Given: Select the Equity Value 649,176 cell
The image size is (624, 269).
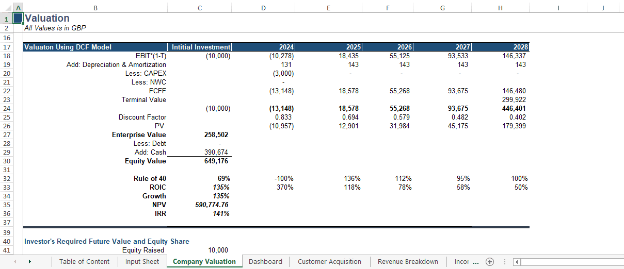Looking at the screenshot, I should [216, 161].
